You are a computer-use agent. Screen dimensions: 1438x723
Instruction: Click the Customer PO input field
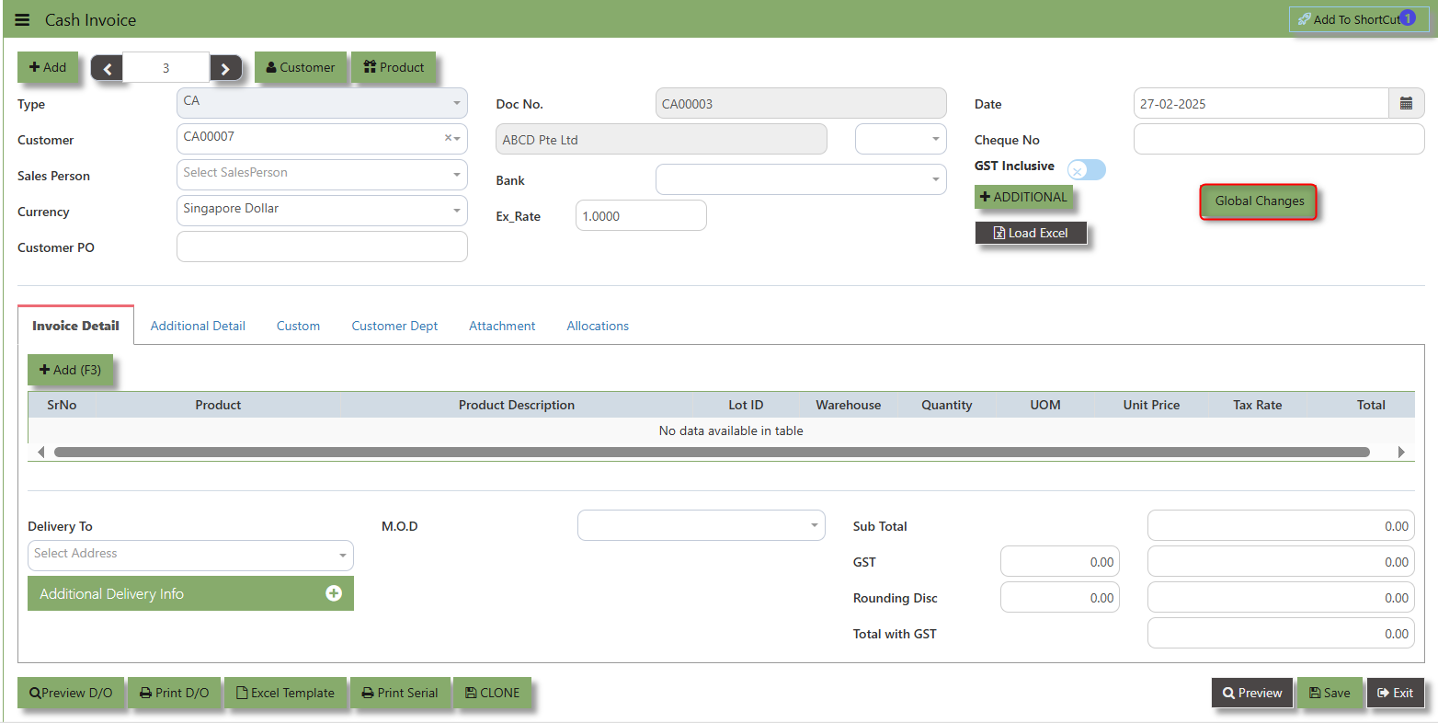(322, 247)
